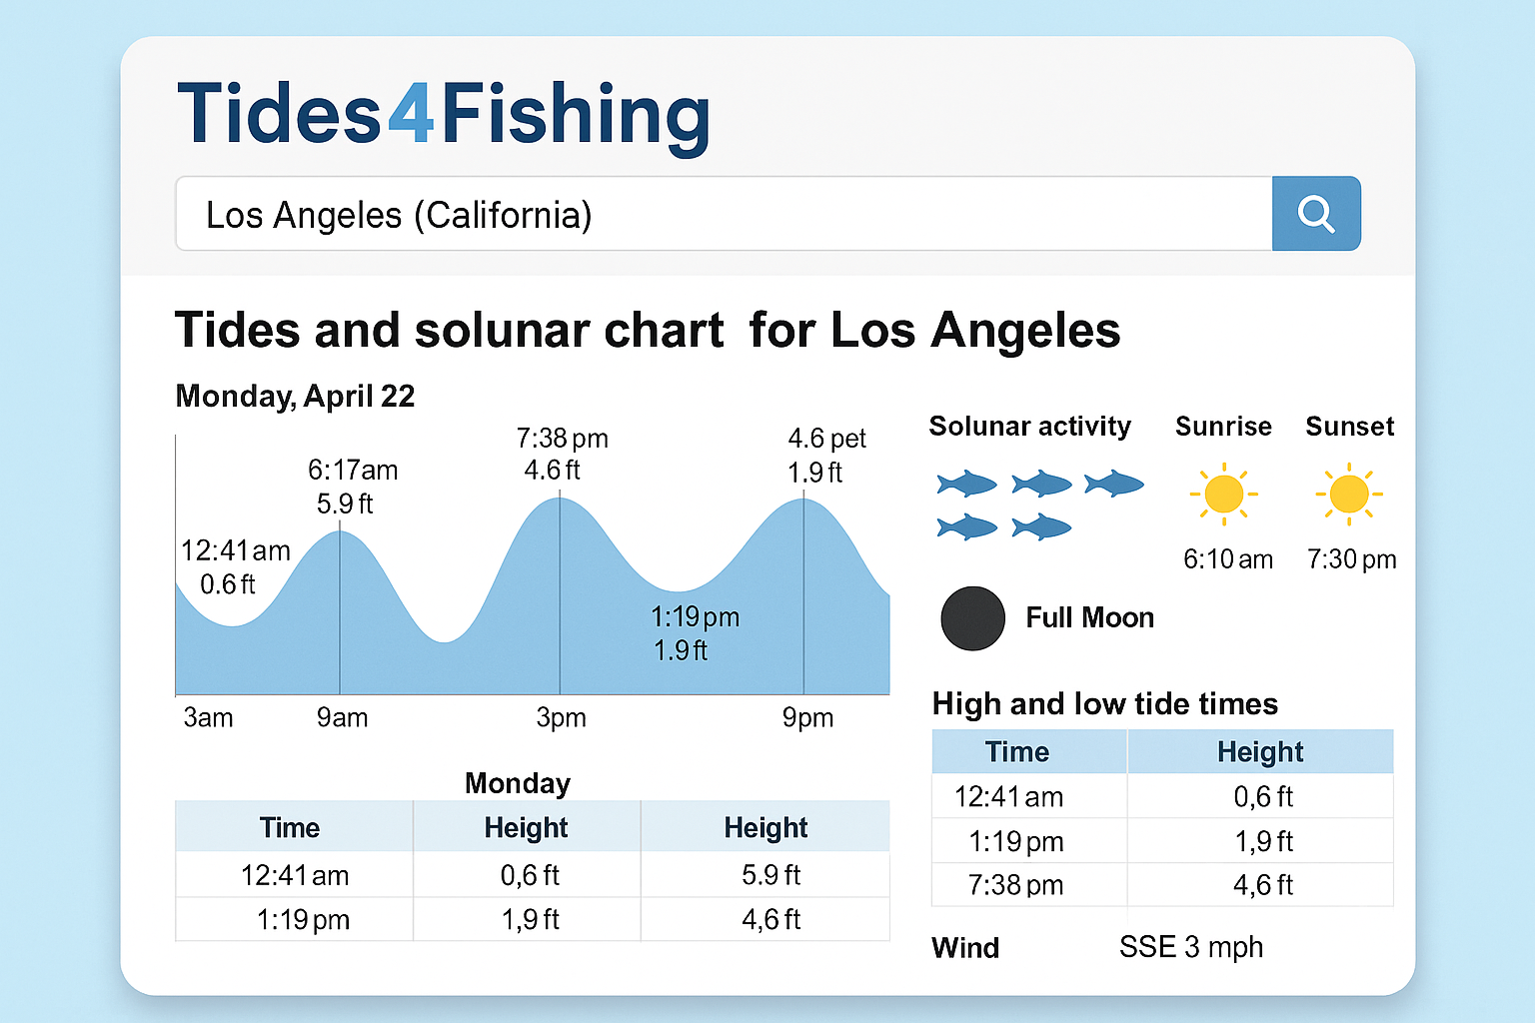
Task: Click the search magnifier icon
Action: [x=1316, y=213]
